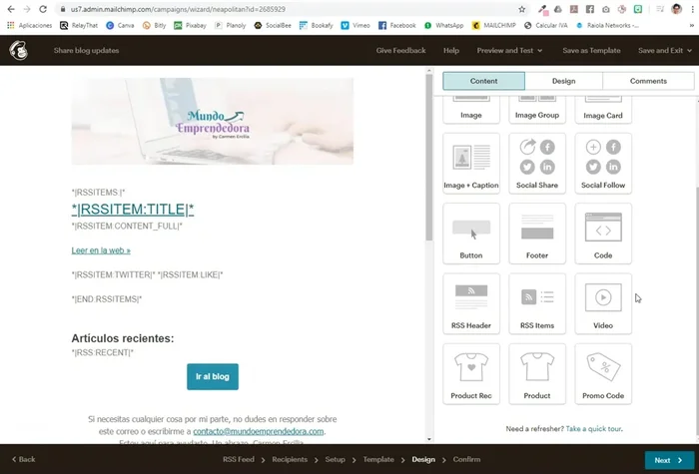Image resolution: width=699 pixels, height=474 pixels.
Task: Click the *|RSSITEM:TITLE|* heading link
Action: point(133,210)
